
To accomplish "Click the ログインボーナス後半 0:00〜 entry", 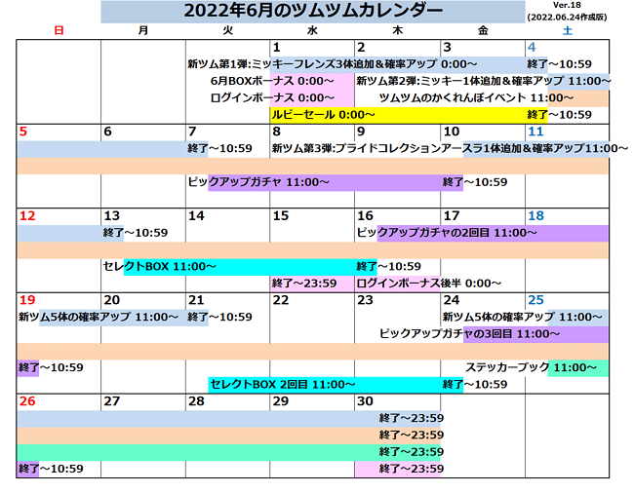I will [429, 284].
